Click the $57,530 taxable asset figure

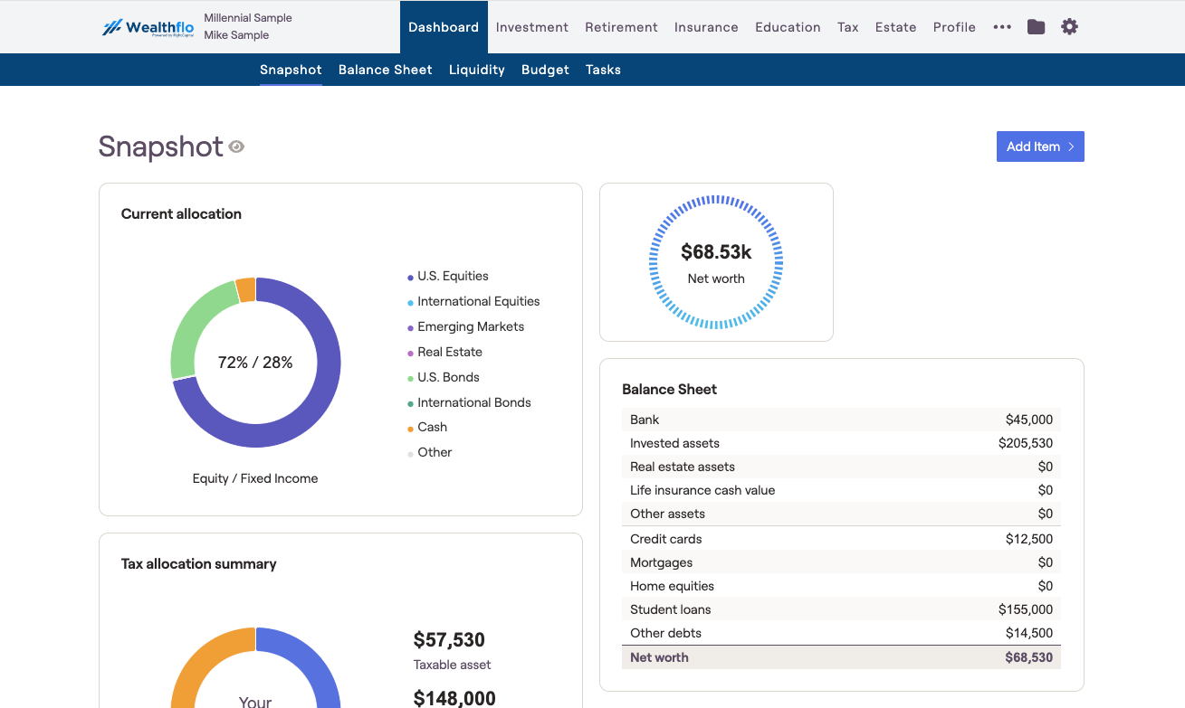[449, 640]
